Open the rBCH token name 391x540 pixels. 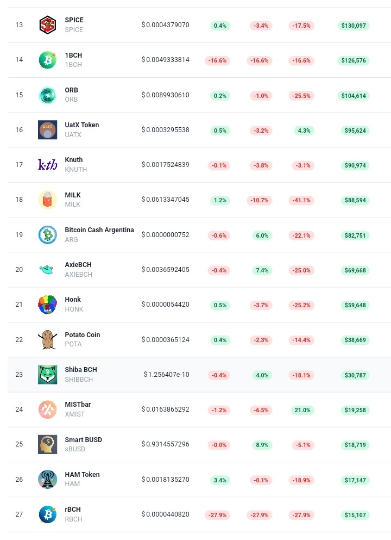(x=73, y=510)
